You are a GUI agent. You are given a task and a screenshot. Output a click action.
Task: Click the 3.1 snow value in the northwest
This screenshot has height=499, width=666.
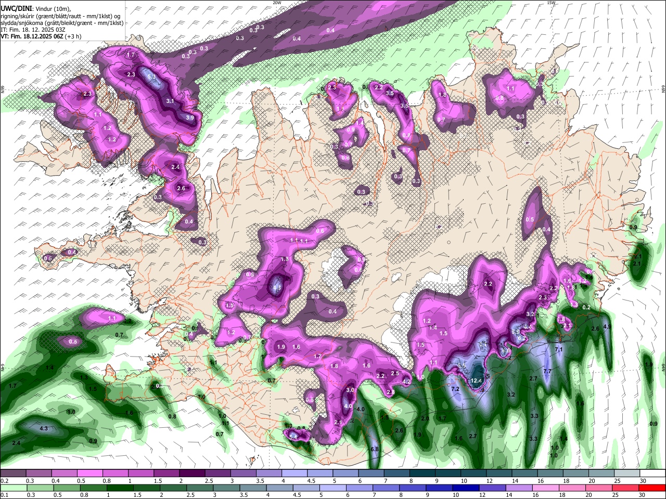(x=170, y=101)
